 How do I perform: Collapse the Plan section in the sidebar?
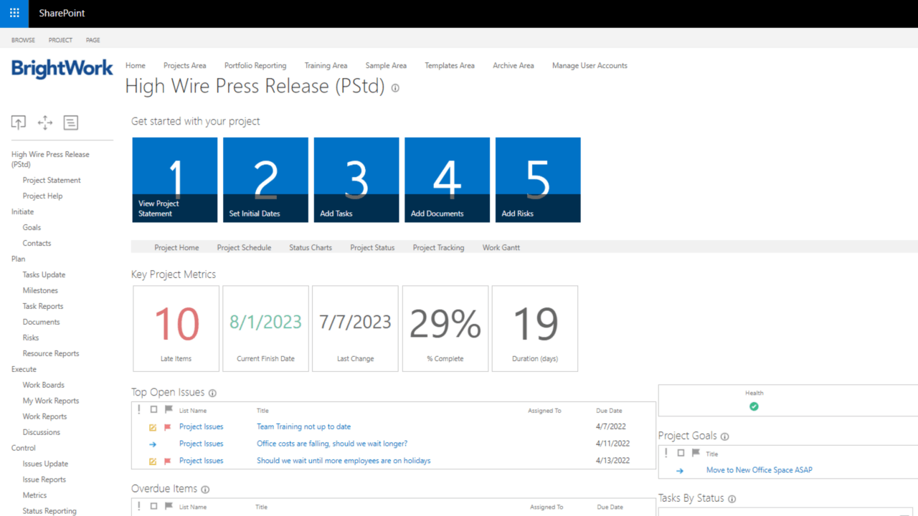point(18,259)
